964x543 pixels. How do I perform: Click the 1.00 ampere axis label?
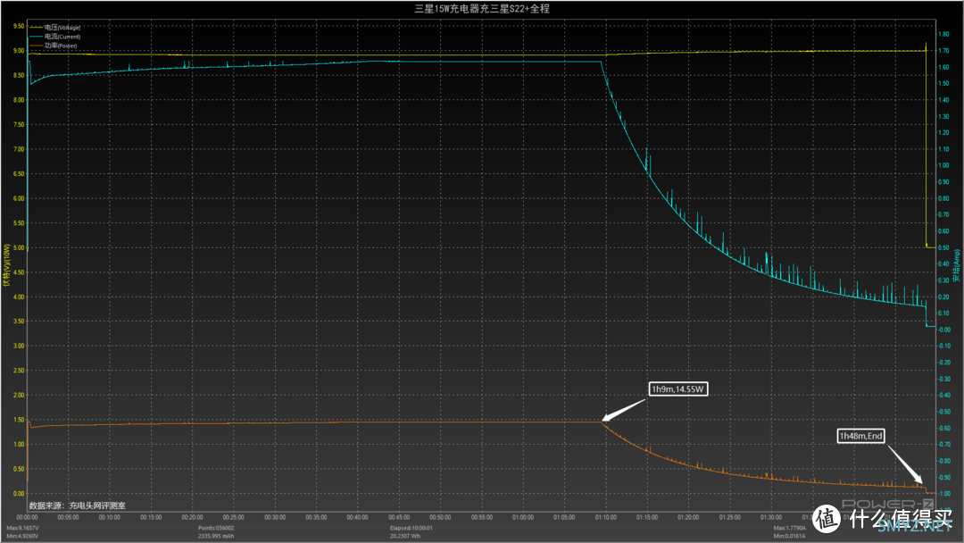[x=943, y=165]
